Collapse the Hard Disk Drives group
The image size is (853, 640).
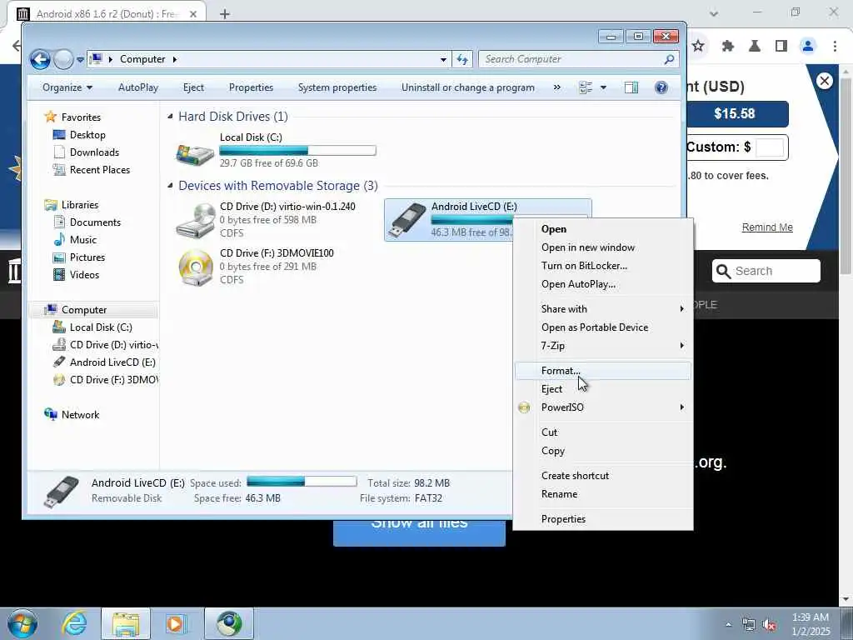170,117
